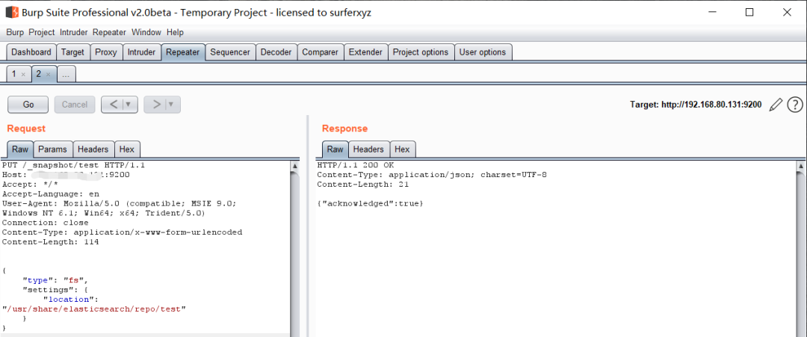The image size is (807, 337).
Task: Switch to the Proxy tab
Action: coord(106,52)
